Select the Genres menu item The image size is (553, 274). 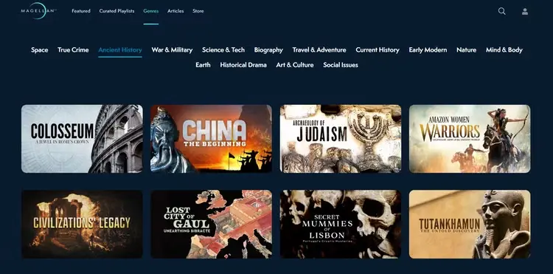(x=151, y=11)
